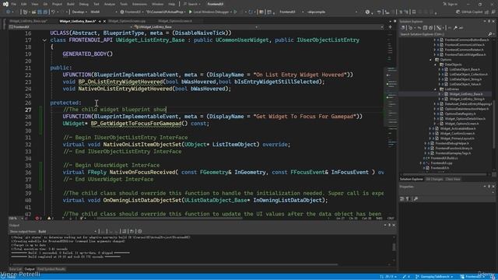The height and width of the screenshot is (280, 498).
Task: Click the Solution Explorer search field
Action: tap(444, 34)
